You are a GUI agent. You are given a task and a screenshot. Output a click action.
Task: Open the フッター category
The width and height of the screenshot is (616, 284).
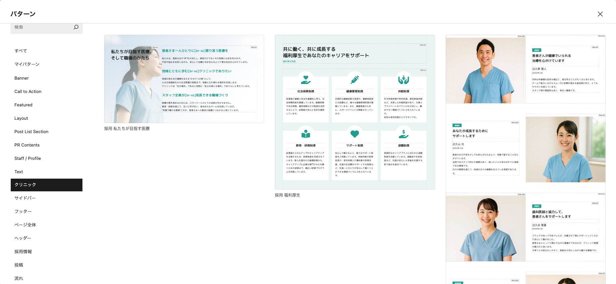pos(23,211)
